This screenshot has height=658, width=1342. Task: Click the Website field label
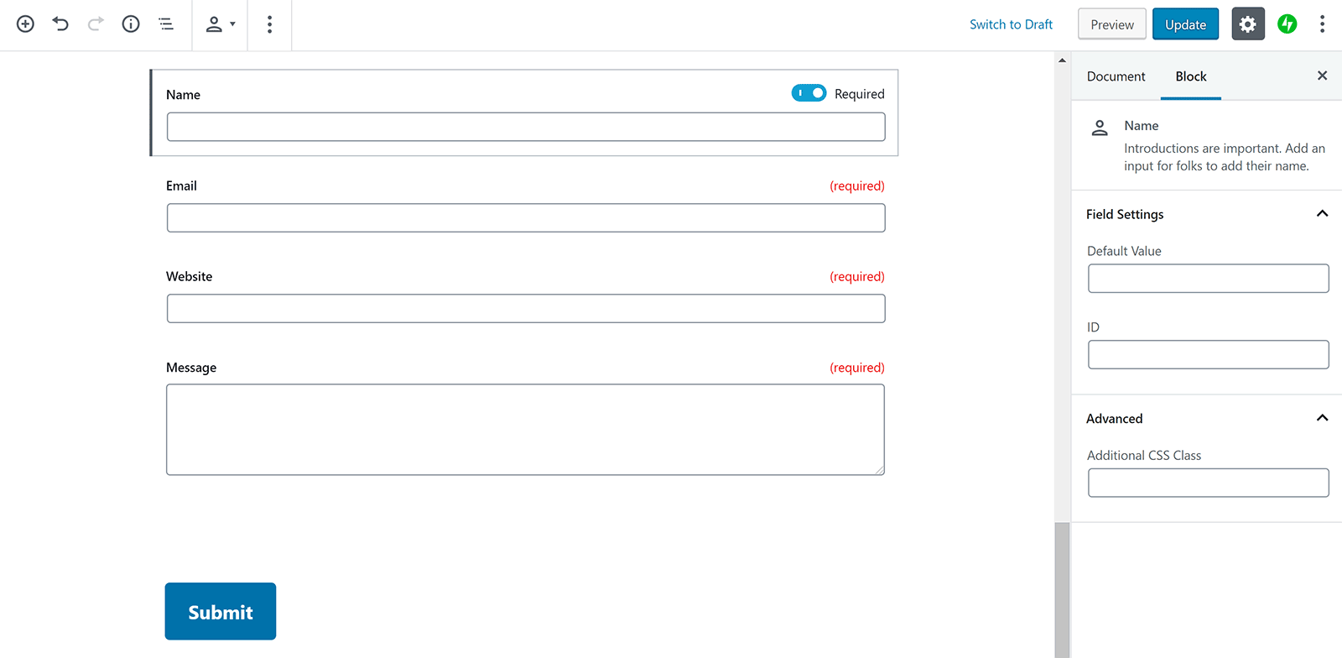tap(190, 276)
